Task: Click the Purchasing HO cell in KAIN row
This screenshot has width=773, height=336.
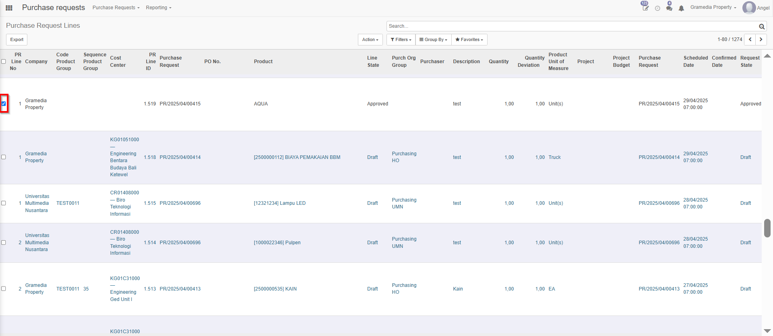Action: click(404, 289)
